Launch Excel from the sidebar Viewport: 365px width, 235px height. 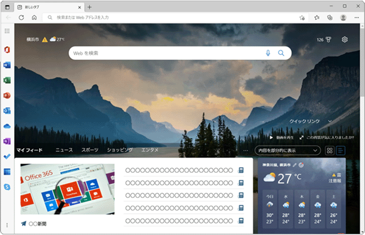7,80
